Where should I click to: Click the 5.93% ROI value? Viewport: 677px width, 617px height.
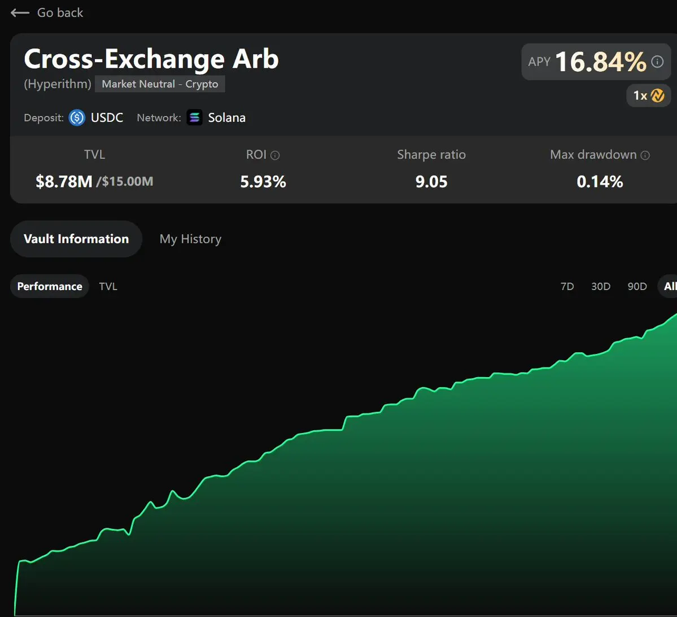(263, 181)
